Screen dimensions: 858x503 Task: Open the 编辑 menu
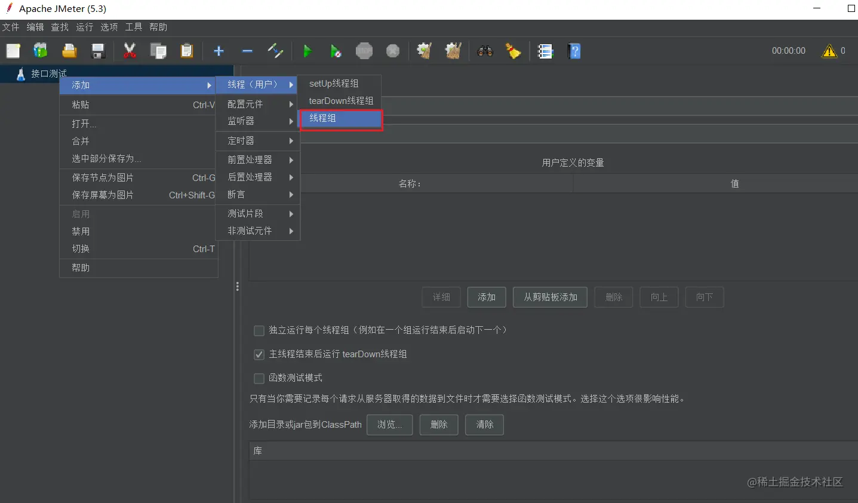35,27
